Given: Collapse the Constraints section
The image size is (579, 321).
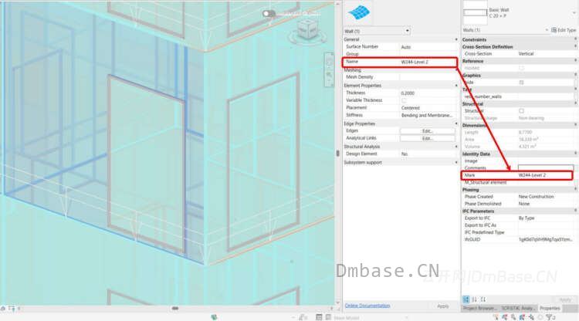Looking at the screenshot, I should point(576,39).
